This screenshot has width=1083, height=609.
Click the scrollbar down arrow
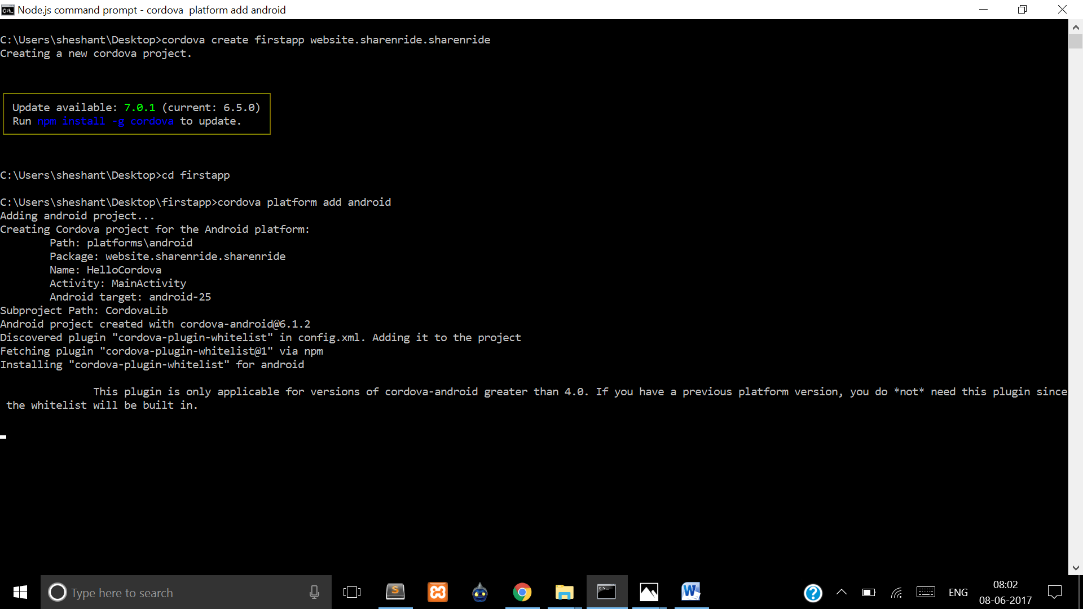[1076, 568]
